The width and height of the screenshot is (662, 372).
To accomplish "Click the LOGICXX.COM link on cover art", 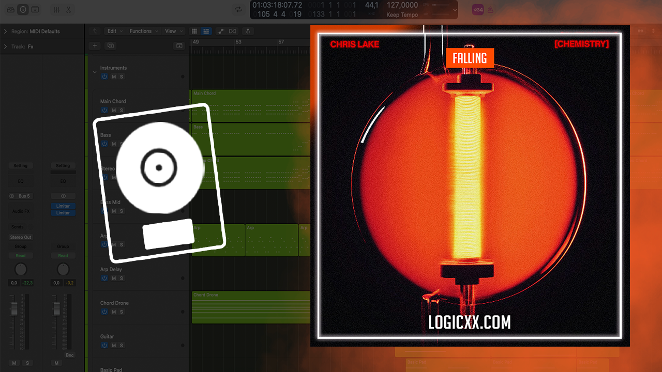I will click(470, 322).
